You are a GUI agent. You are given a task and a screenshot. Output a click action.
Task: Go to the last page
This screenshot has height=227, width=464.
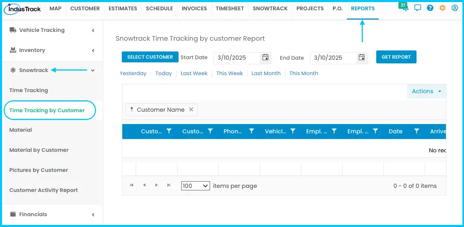point(169,185)
